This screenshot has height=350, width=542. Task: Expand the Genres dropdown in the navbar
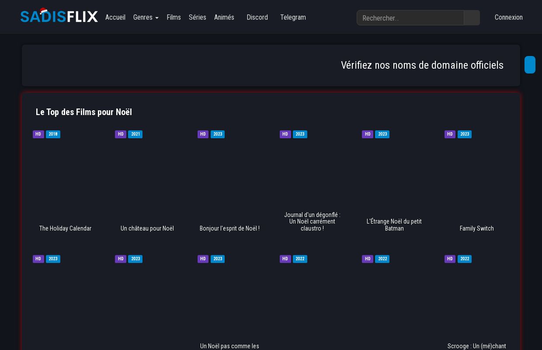[x=146, y=17]
